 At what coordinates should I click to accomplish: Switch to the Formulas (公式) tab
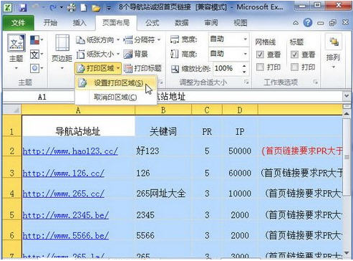pyautogui.click(x=152, y=23)
